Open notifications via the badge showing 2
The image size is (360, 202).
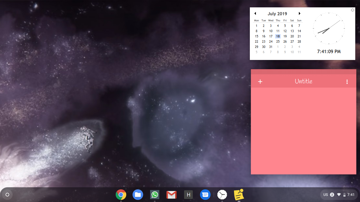pos(332,195)
